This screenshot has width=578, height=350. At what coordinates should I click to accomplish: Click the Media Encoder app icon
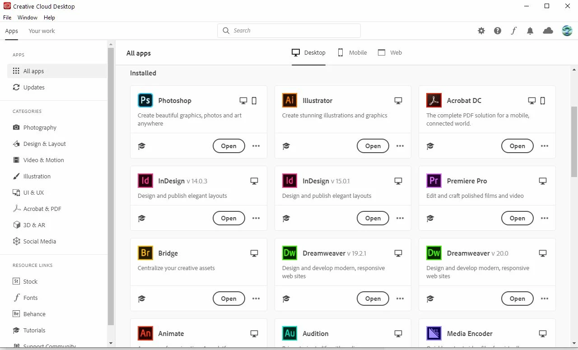[434, 333]
